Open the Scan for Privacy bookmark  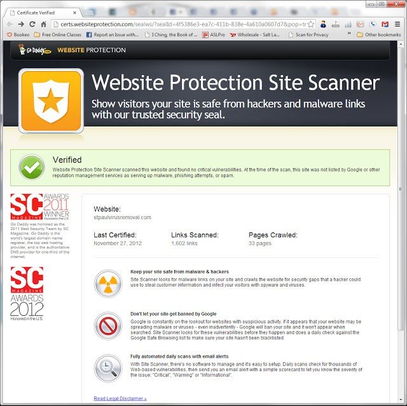tap(308, 34)
